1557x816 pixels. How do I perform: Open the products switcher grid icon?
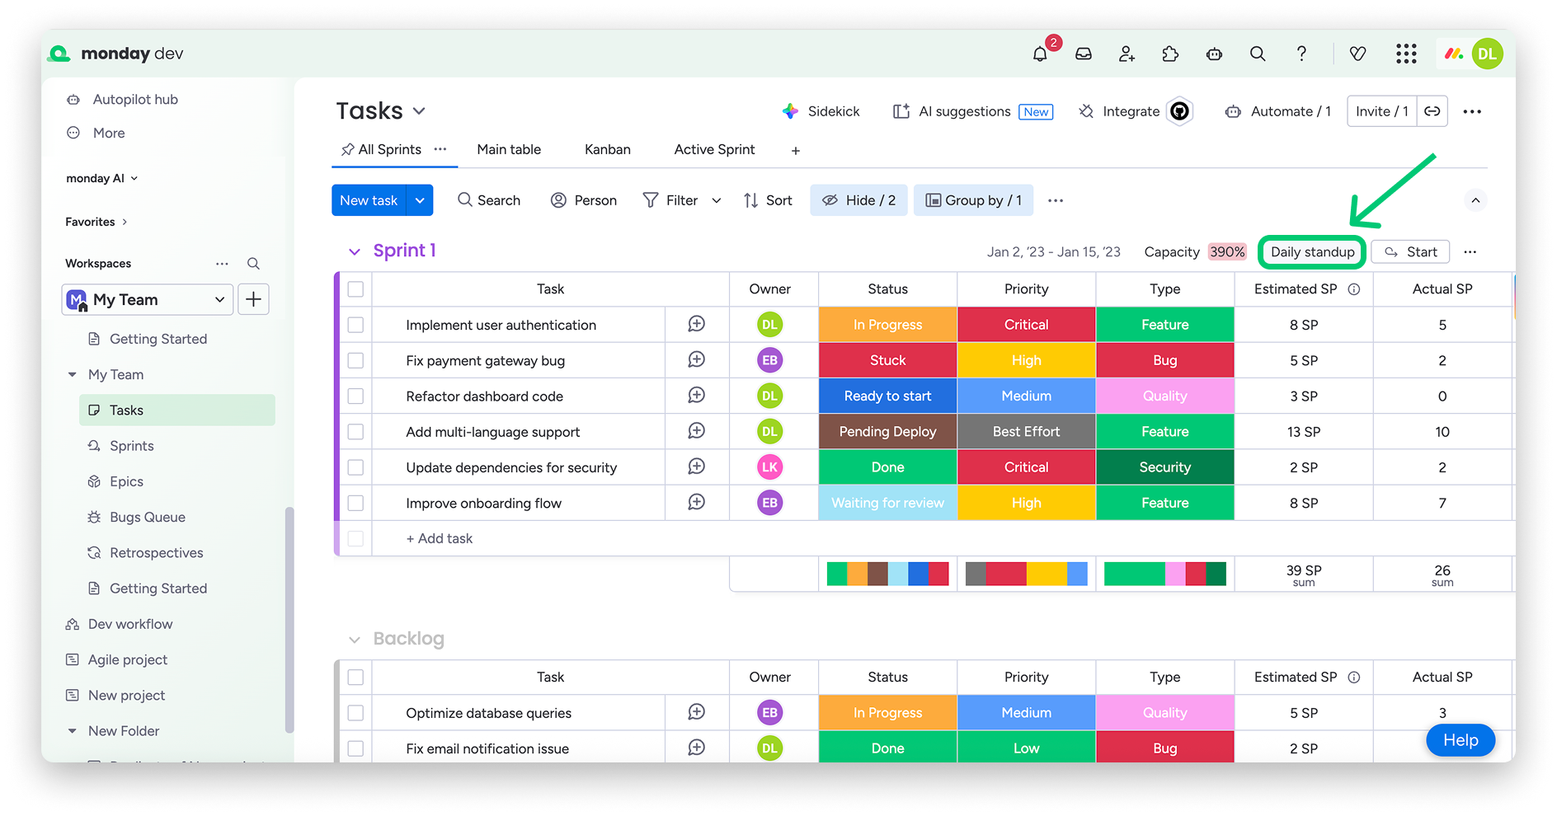[x=1406, y=54]
